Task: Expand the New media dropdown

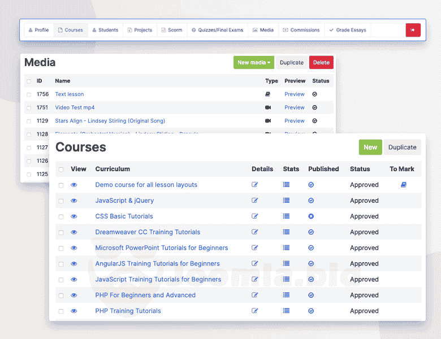Action: (254, 63)
